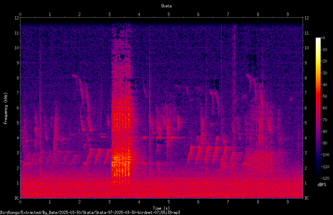Click the "5" second tick on the bottom time axis

(169, 202)
